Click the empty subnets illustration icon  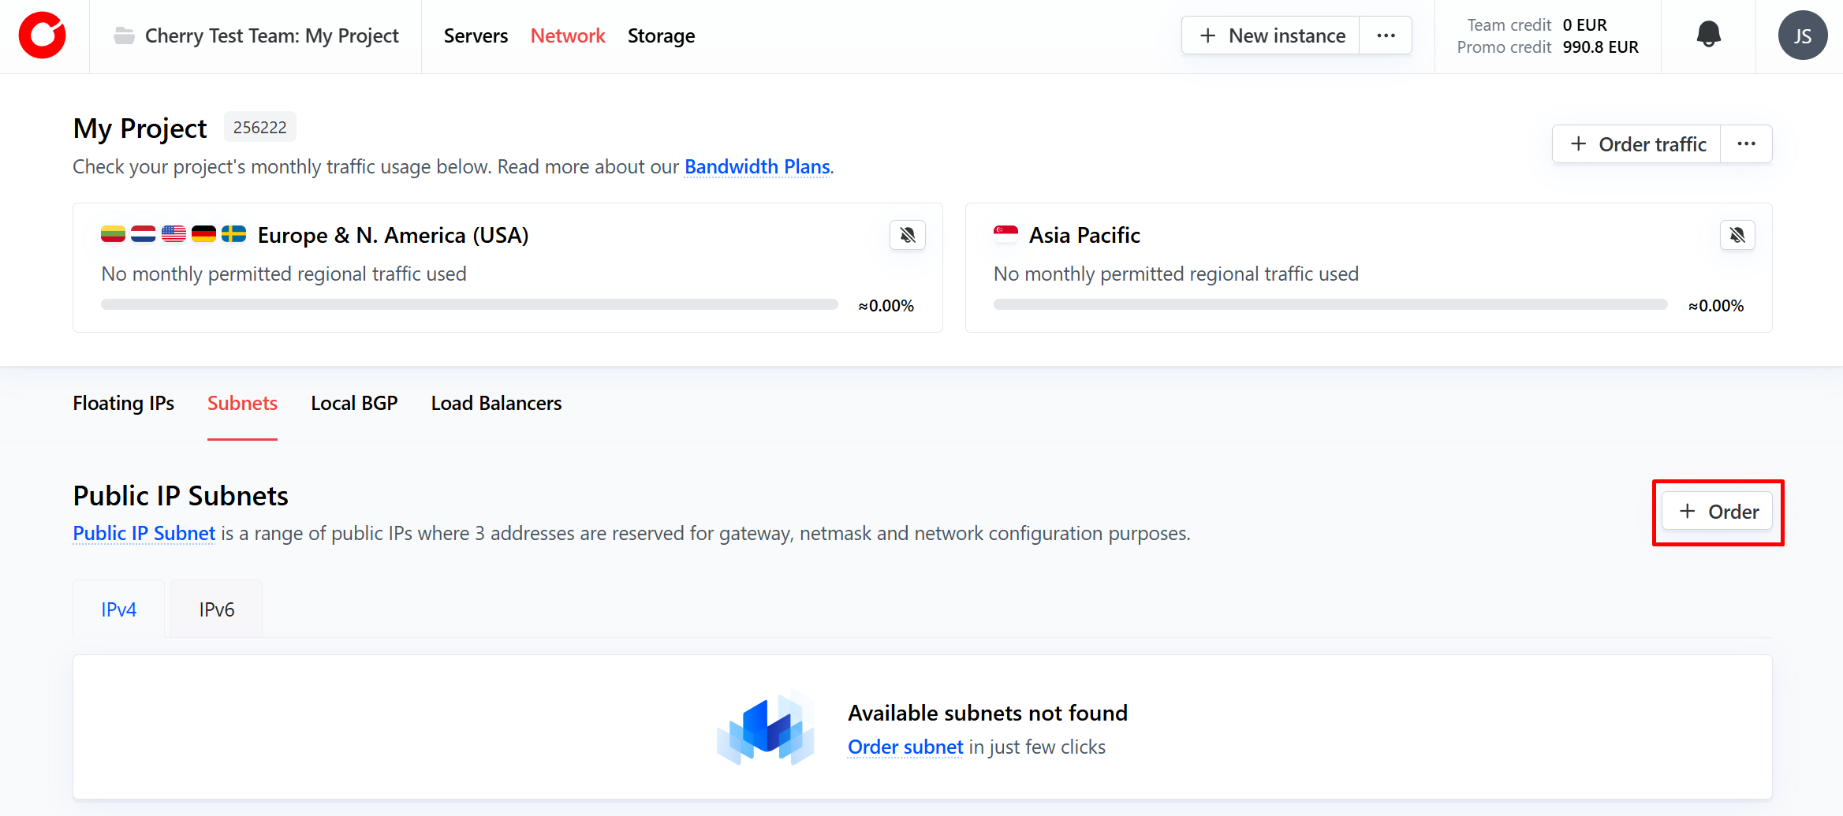coord(765,728)
